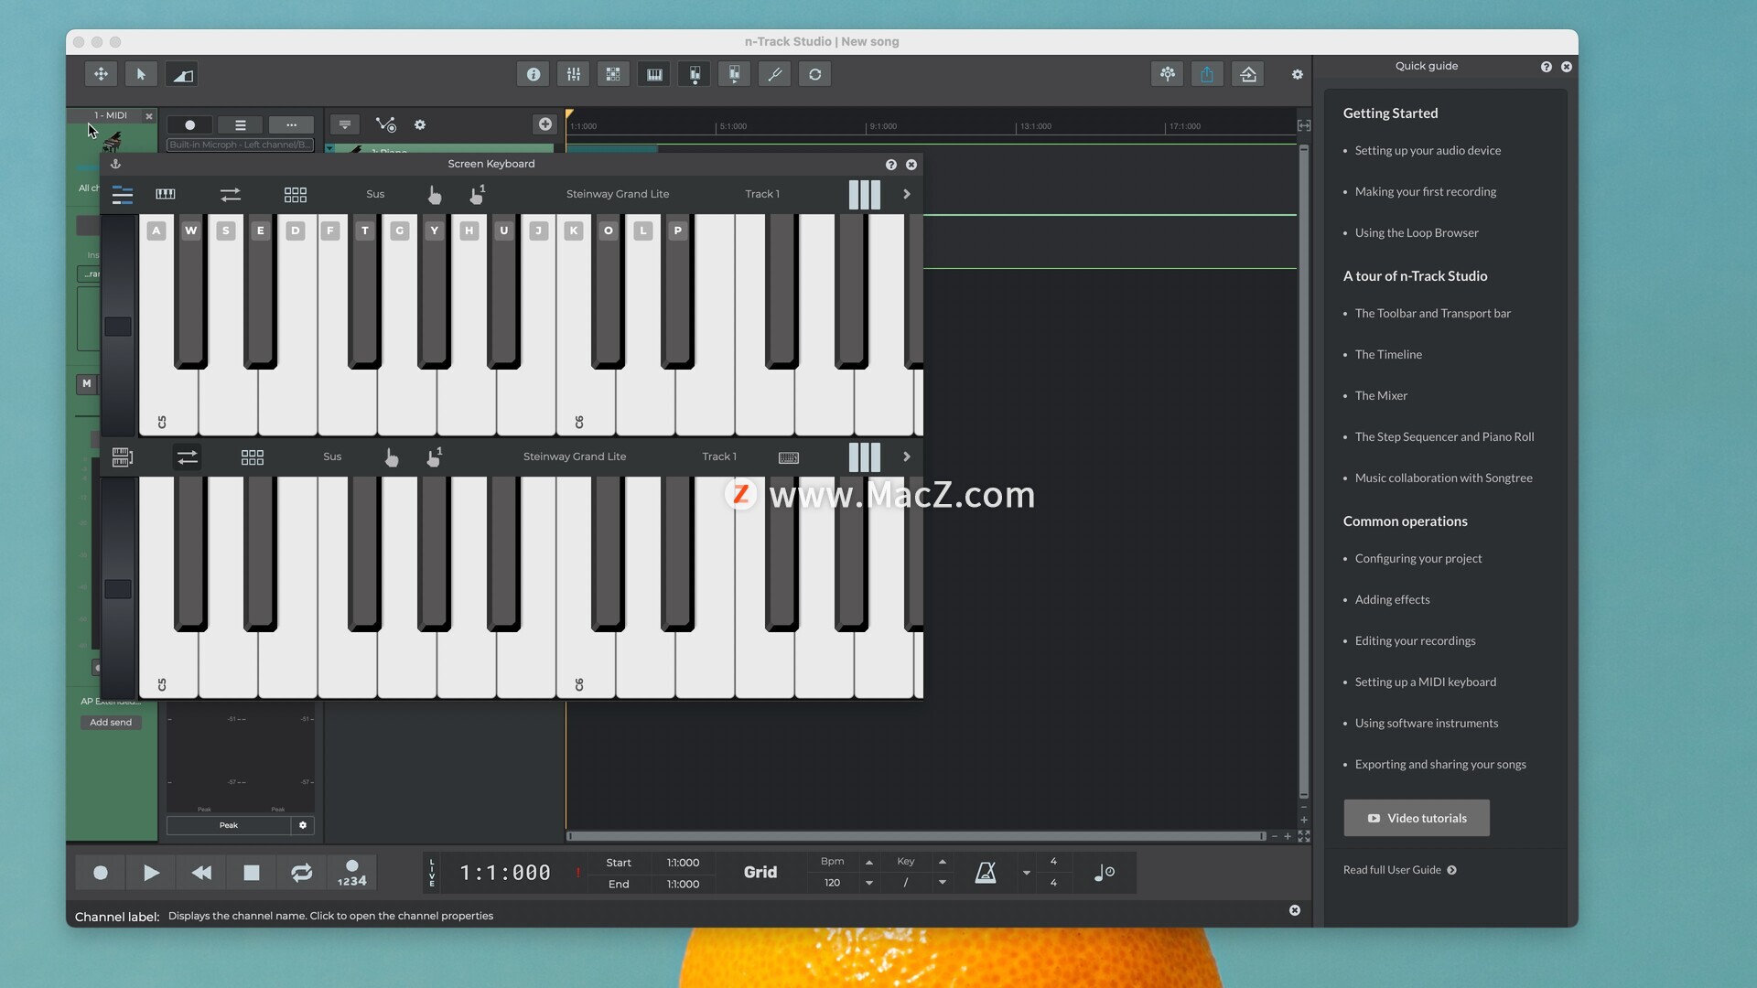Open the track hamburger list button
Viewport: 1757px width, 988px height.
coord(241,125)
